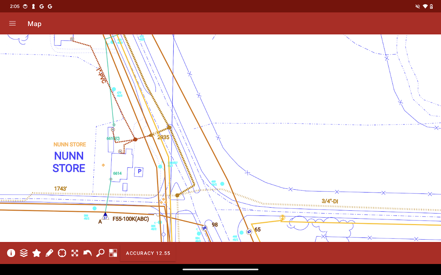The height and width of the screenshot is (275, 441).
Task: Tap the battery status bar icon
Action: tap(431, 6)
